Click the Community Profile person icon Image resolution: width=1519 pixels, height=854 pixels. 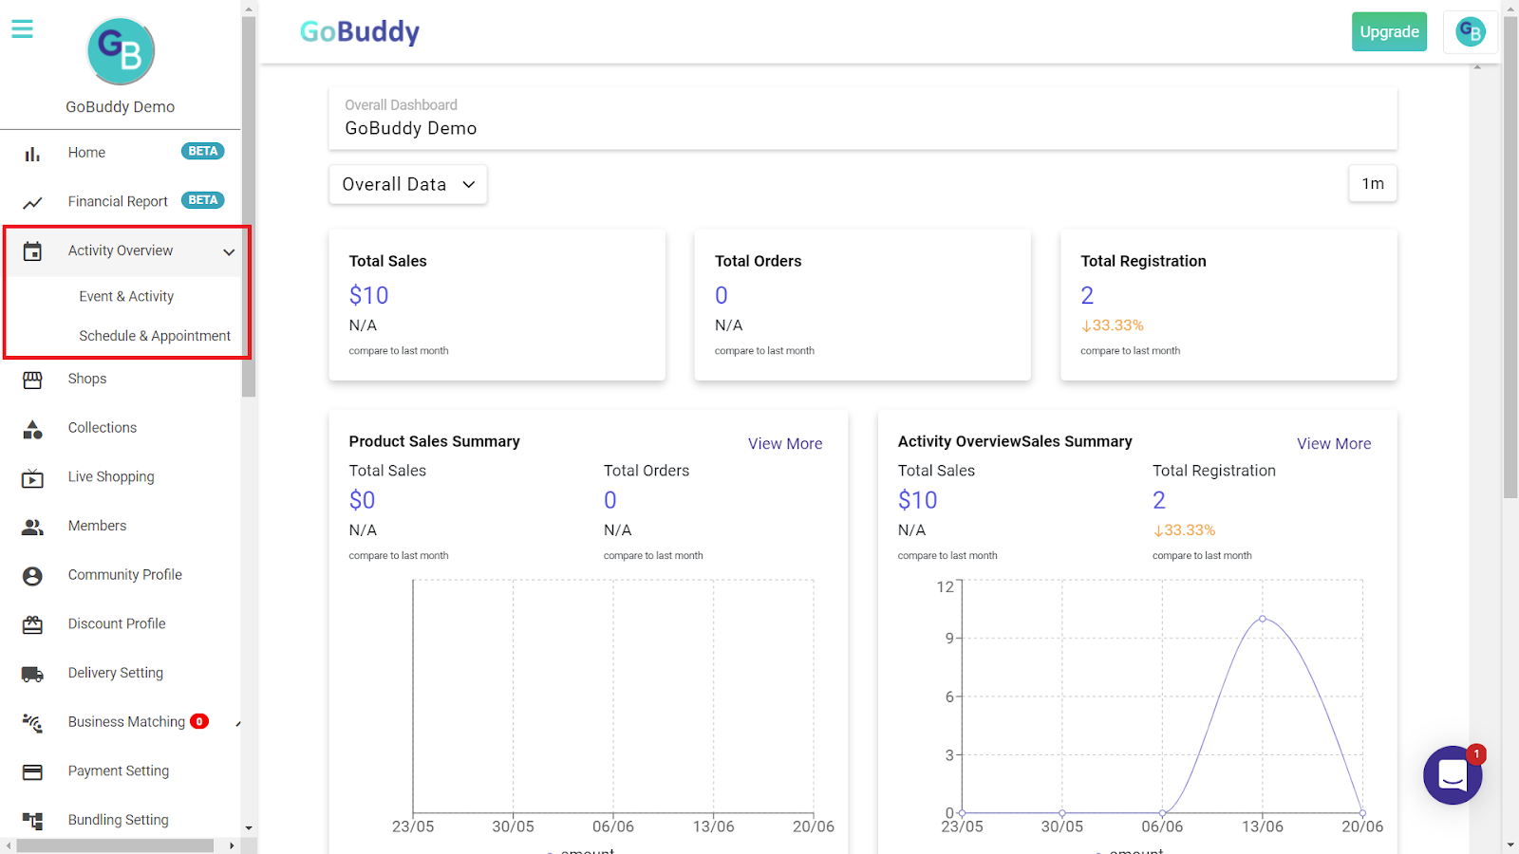[x=32, y=576]
